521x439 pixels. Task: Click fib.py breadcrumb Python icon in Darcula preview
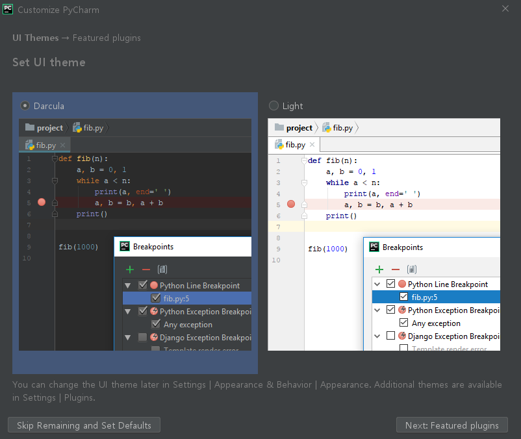coord(77,127)
